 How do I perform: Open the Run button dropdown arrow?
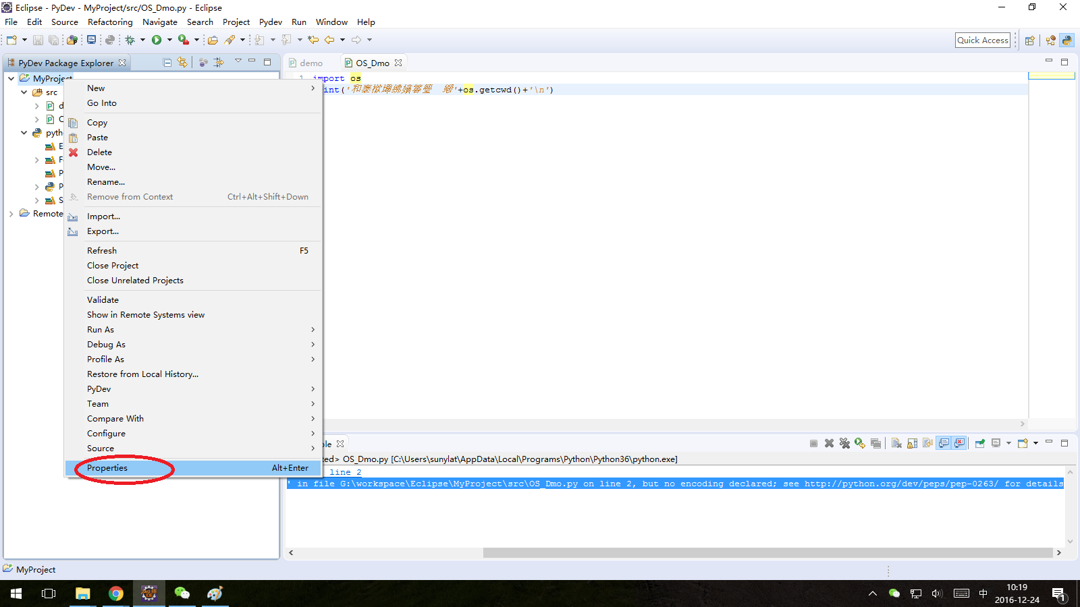(169, 40)
